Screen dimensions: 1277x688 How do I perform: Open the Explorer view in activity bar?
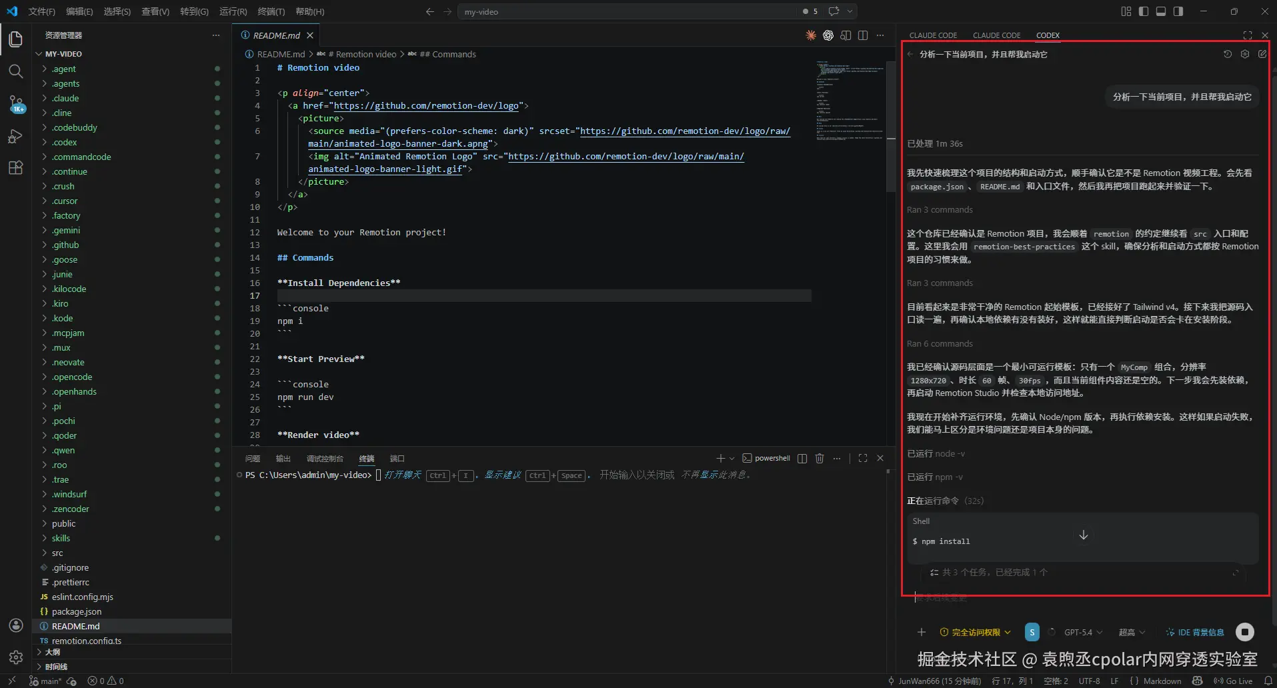click(x=16, y=39)
